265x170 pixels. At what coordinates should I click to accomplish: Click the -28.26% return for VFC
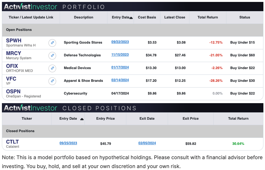pos(216,81)
